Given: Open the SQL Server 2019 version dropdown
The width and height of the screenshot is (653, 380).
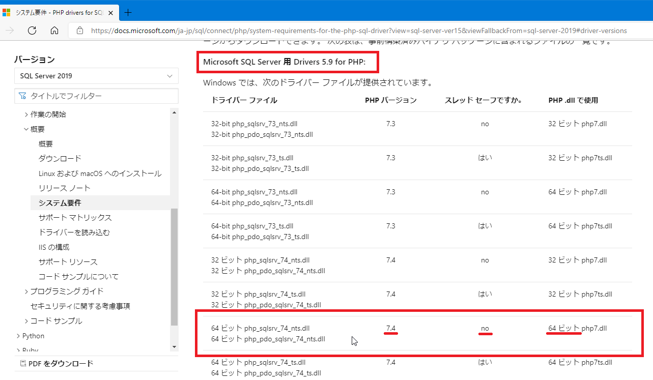Looking at the screenshot, I should (x=96, y=76).
